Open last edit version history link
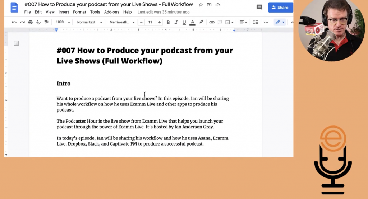Image resolution: width=368 pixels, height=199 pixels. click(164, 12)
